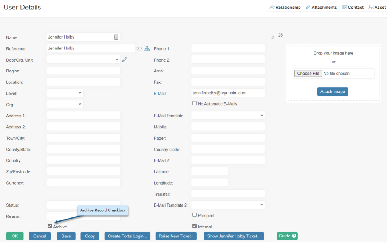Open the Attachments toolbar item
Image resolution: width=387 pixels, height=242 pixels.
[x=321, y=7]
